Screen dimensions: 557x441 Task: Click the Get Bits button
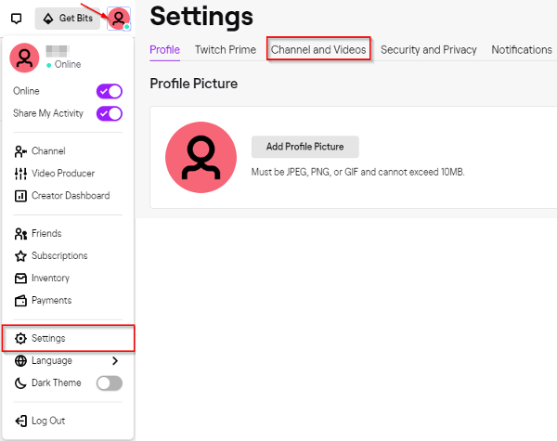tap(68, 19)
